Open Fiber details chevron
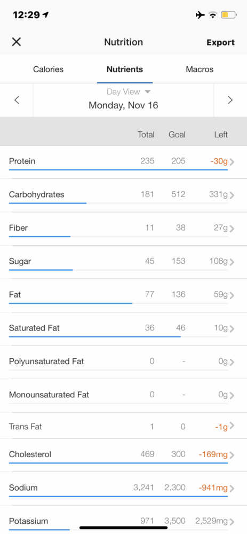 pyautogui.click(x=232, y=229)
